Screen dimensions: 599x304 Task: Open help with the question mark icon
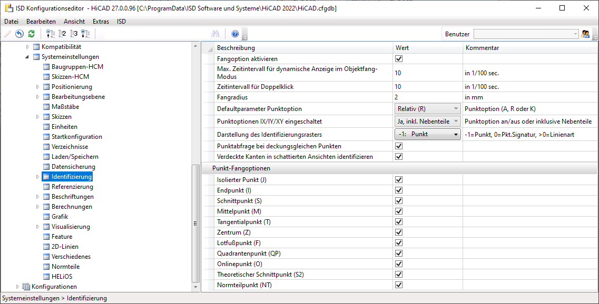click(x=235, y=34)
